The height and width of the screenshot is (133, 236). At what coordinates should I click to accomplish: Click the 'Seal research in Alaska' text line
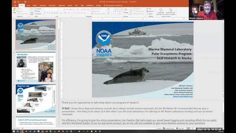(174, 58)
